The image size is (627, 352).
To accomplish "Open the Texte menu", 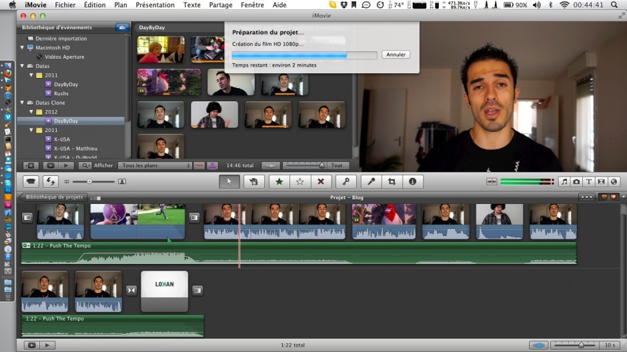I will click(192, 5).
